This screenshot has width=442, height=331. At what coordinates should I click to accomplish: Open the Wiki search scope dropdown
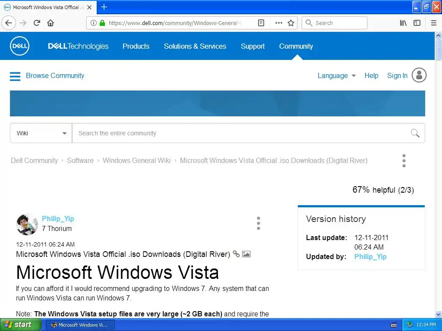tap(41, 133)
